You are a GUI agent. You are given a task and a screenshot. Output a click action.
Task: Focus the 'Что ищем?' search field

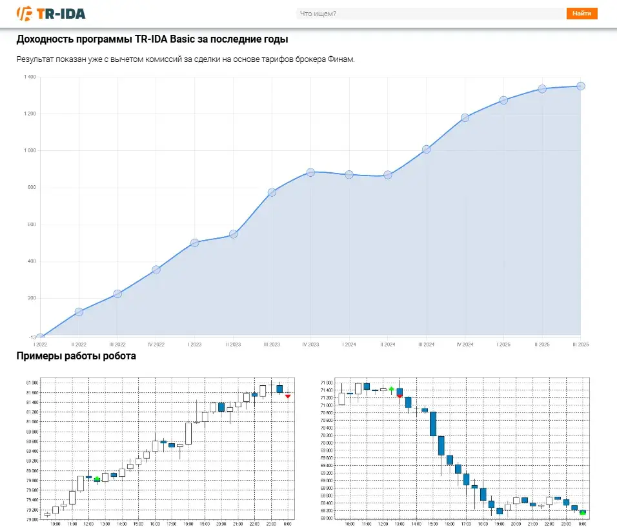pyautogui.click(x=430, y=14)
